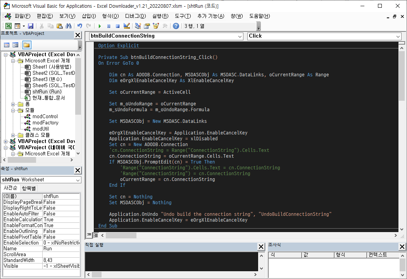This screenshot has height=279, width=407.
Task: Click the Redo arrow icon
Action: [88, 26]
